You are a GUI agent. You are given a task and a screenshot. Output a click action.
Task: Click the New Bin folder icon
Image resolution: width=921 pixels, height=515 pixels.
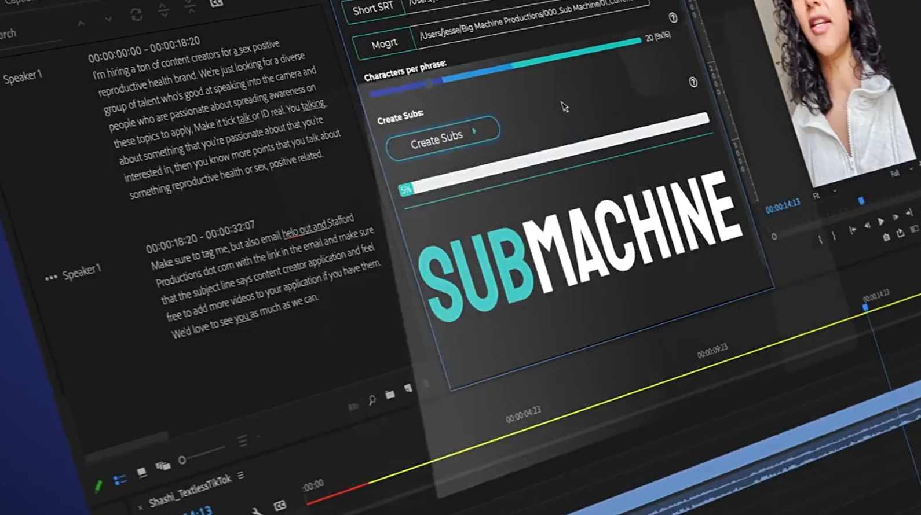click(x=390, y=394)
